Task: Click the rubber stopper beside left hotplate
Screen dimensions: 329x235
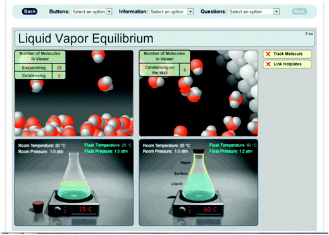Action: tap(38, 206)
